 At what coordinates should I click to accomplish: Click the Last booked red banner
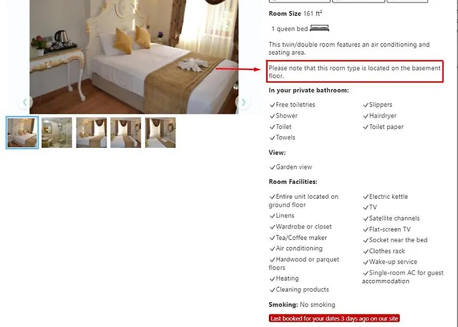click(334, 318)
